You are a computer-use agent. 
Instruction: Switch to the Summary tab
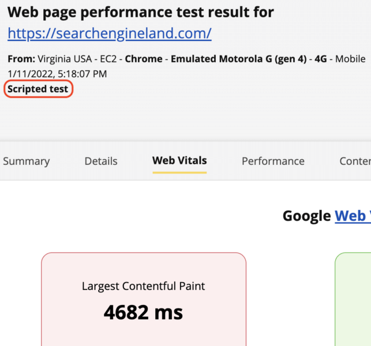[26, 161]
